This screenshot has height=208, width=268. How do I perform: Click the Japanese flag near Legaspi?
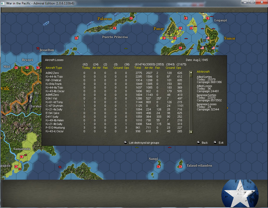(x=208, y=18)
